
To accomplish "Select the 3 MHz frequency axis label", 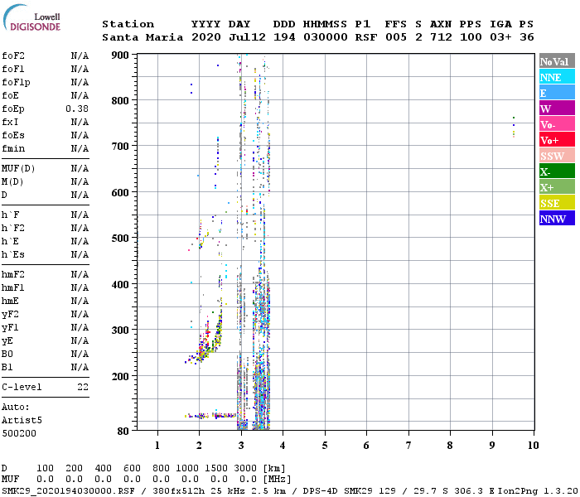I will [x=241, y=446].
